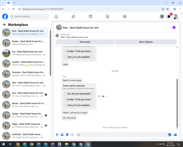
Task: Open the Friends icon in top navigation
Action: pyautogui.click(x=73, y=17)
